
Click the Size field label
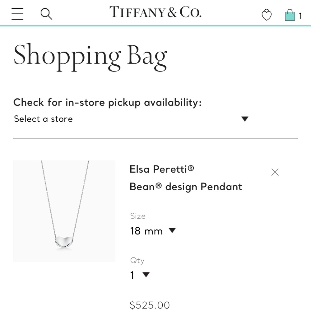point(138,216)
